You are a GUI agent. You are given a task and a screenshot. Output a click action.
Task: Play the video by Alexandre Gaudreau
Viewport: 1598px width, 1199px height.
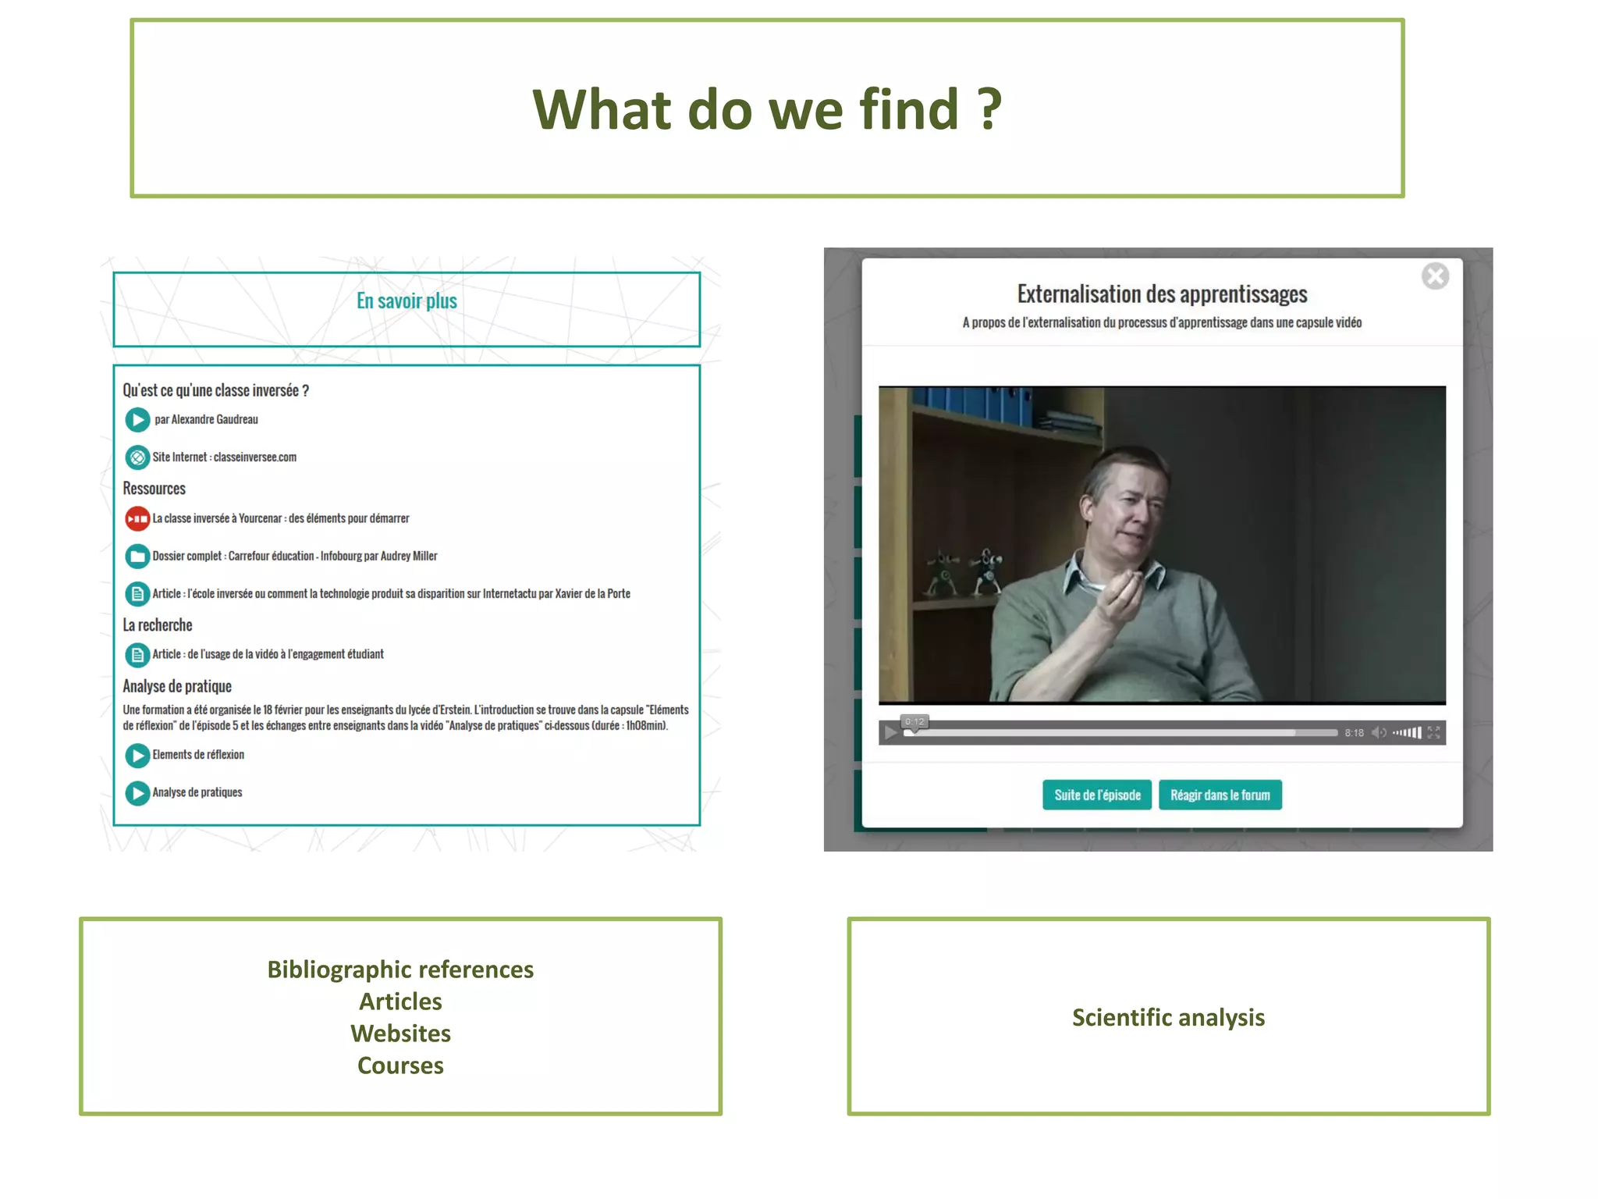click(x=137, y=420)
